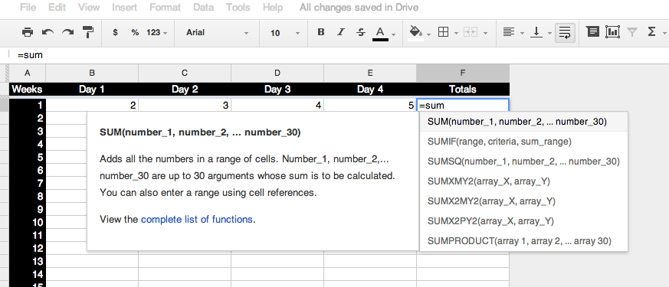
Task: Click the Day 1 header cell
Action: (x=92, y=90)
